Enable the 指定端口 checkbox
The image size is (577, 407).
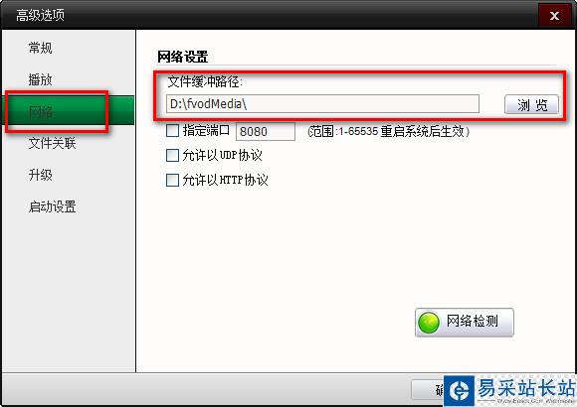click(172, 130)
